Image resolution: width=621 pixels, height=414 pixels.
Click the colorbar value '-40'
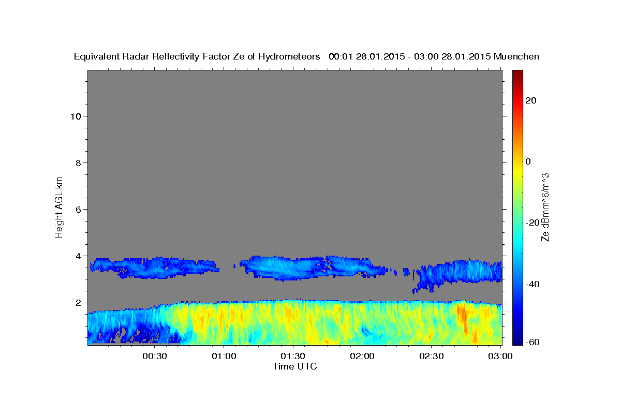[533, 284]
